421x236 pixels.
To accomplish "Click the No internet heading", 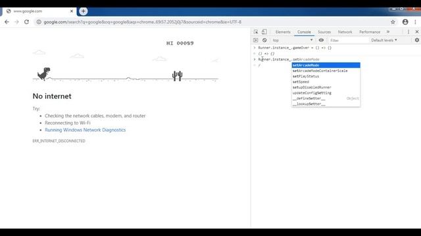I will pos(52,96).
